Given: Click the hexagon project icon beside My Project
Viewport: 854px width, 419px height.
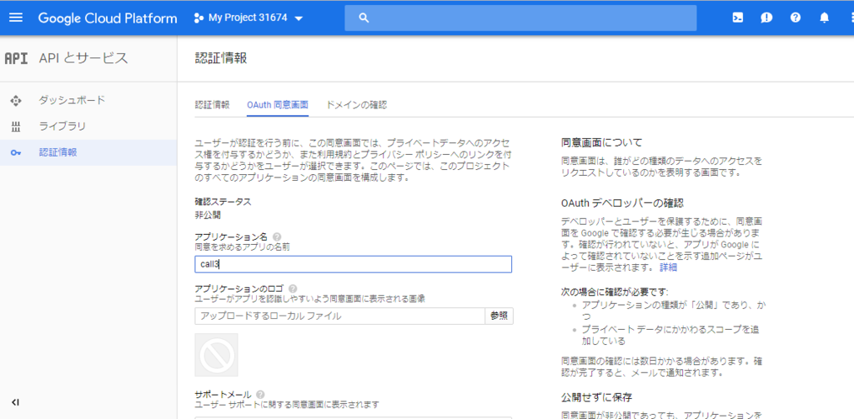Looking at the screenshot, I should tap(198, 18).
